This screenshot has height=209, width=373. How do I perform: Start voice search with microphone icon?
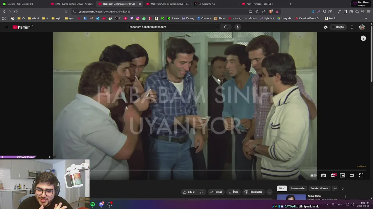coord(237,27)
